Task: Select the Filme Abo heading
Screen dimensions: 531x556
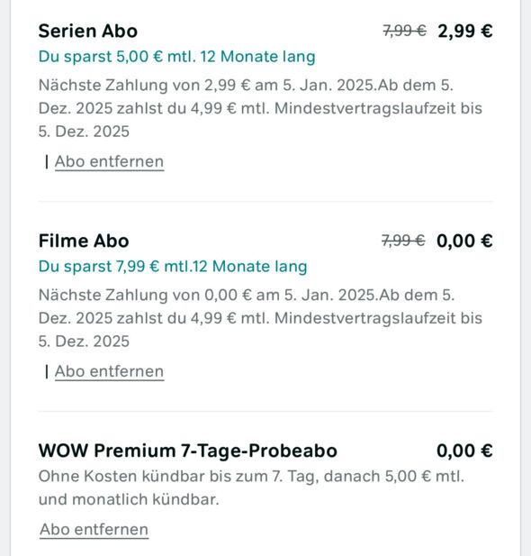Action: (x=84, y=241)
